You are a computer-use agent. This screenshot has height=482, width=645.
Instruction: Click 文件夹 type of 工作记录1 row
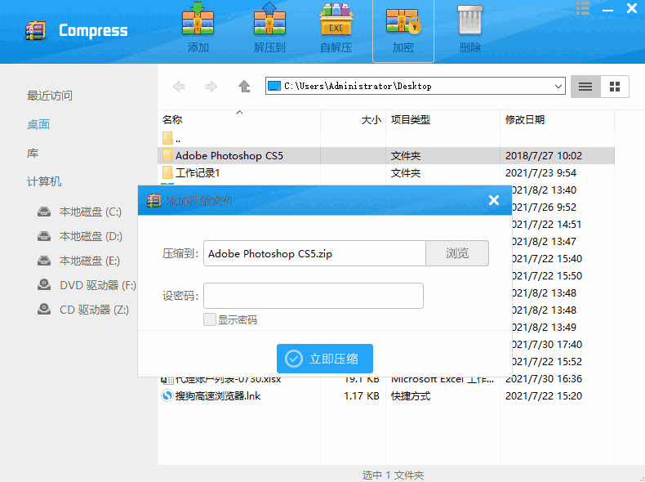click(406, 172)
